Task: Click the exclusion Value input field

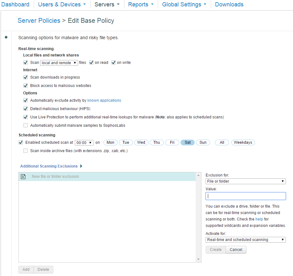Action: click(x=245, y=196)
